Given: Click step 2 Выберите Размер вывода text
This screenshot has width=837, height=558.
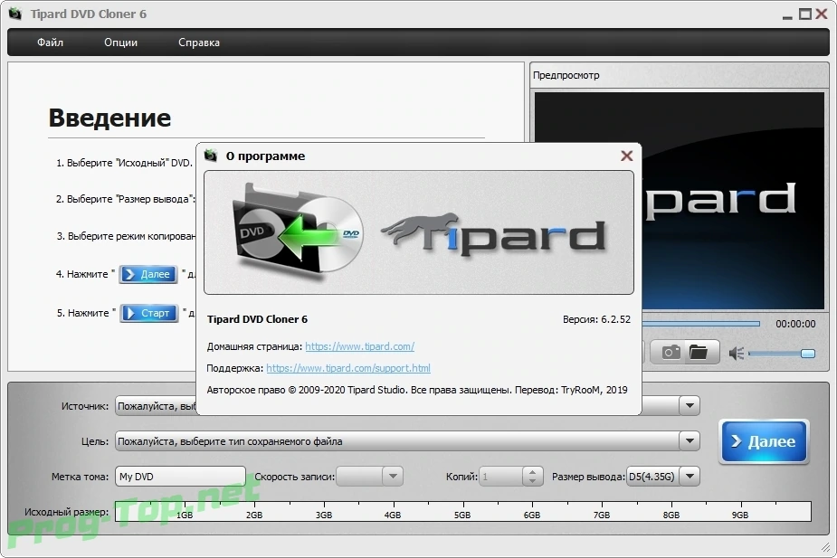Looking at the screenshot, I should click(x=126, y=199).
